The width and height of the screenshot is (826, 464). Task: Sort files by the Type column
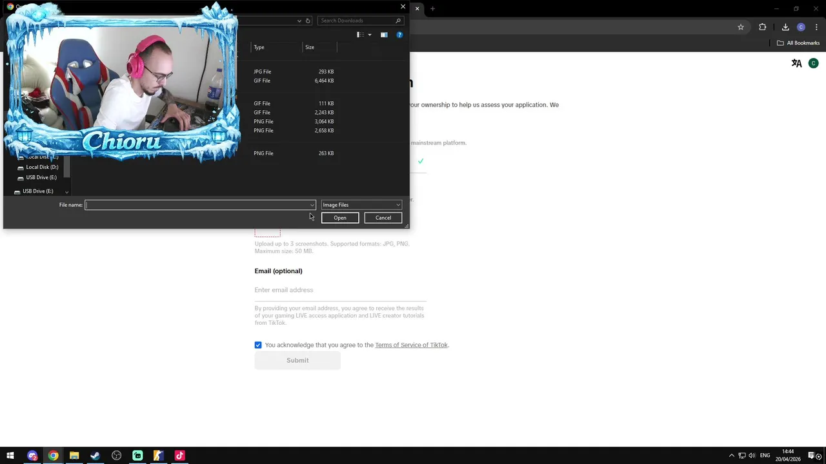pos(277,47)
